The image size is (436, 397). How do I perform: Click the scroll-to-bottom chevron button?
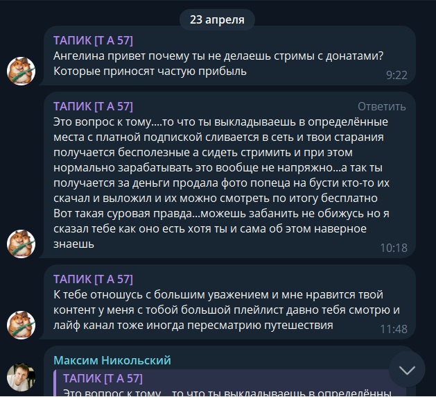coord(407,369)
